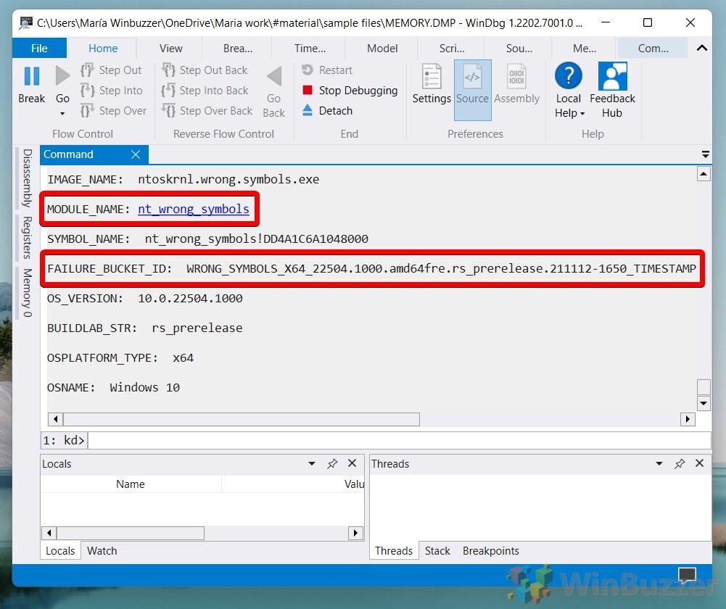Click Step Out Back
This screenshot has height=609, width=726.
pos(205,70)
